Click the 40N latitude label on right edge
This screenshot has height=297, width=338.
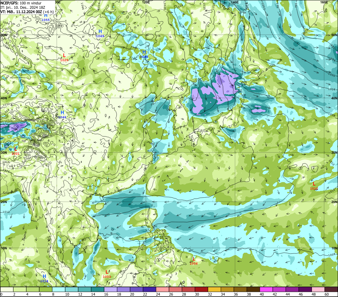[334, 98]
